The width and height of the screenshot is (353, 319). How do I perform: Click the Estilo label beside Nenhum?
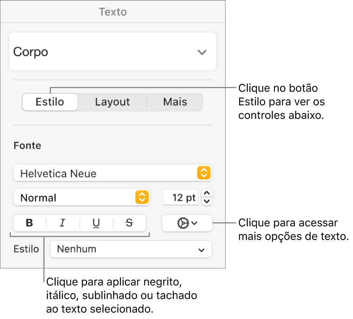pos(26,249)
